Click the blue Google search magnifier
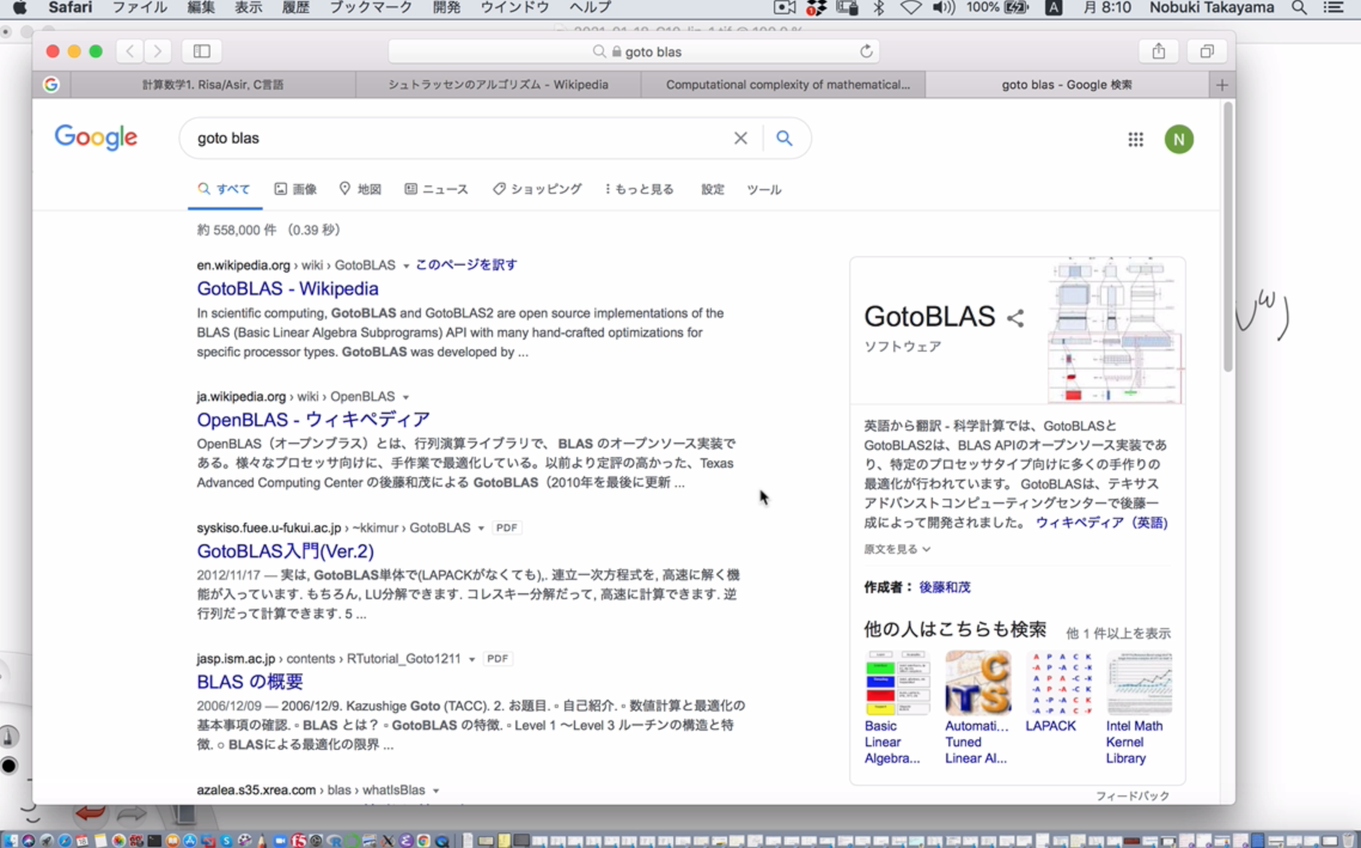This screenshot has width=1361, height=848. [784, 138]
